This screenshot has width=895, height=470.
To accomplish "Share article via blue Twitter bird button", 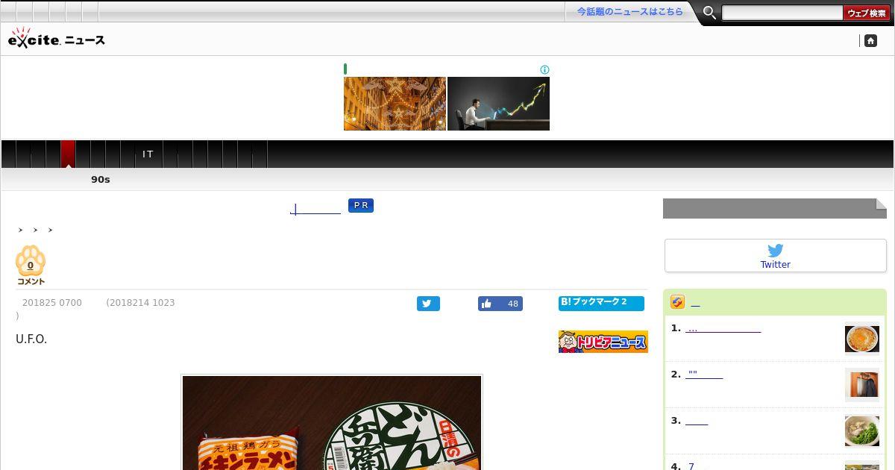I will [x=428, y=304].
